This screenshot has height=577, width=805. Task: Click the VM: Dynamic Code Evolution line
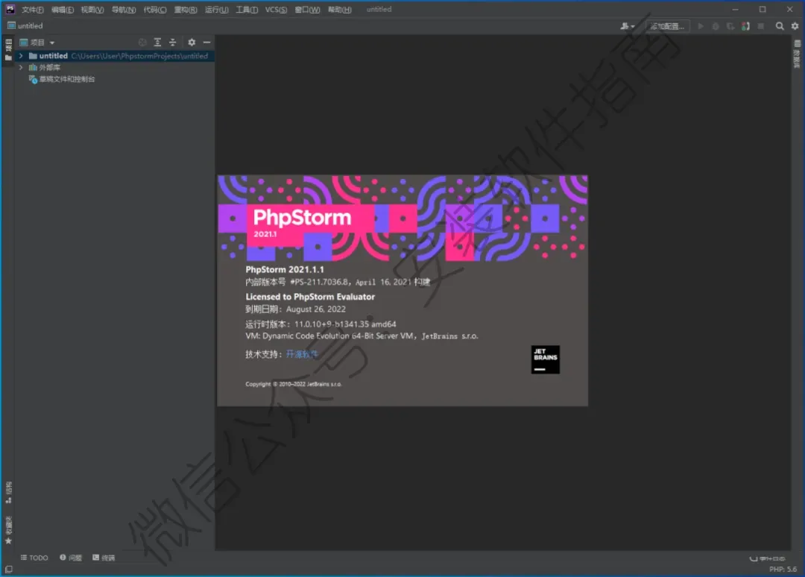click(362, 336)
